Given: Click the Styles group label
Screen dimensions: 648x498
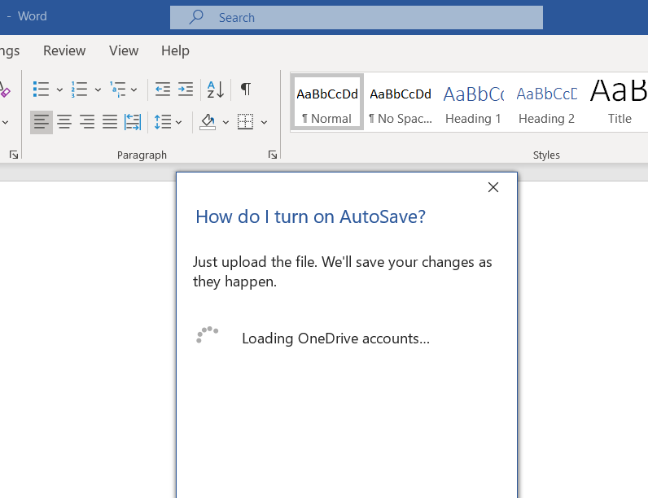Looking at the screenshot, I should coord(546,155).
